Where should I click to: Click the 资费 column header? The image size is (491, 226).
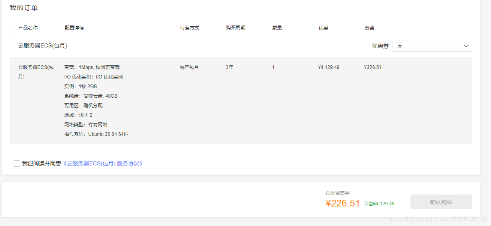pos(369,28)
